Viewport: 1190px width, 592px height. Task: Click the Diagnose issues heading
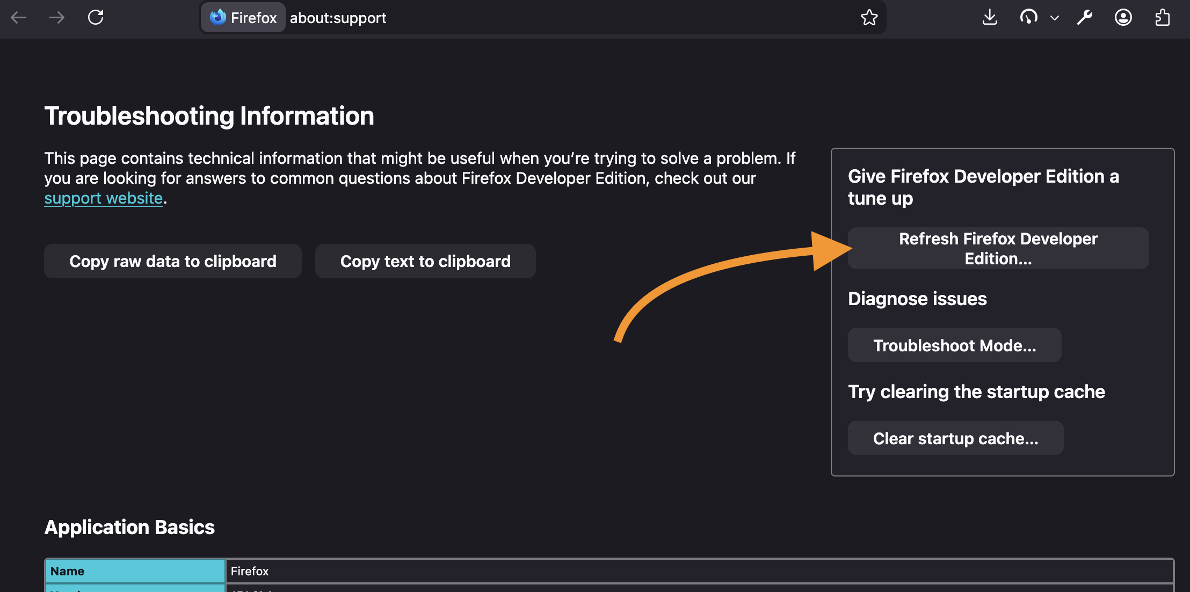tap(917, 299)
